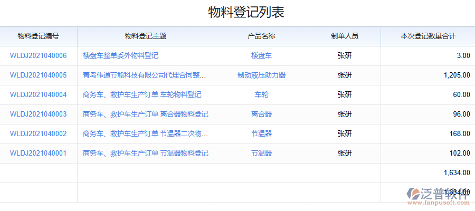This screenshot has width=475, height=211.
Task: Open record WLDJ2021040005
Action: 38,75
